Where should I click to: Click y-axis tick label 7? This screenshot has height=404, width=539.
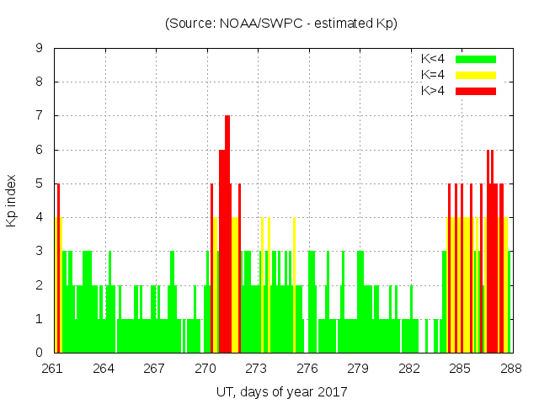pos(40,116)
